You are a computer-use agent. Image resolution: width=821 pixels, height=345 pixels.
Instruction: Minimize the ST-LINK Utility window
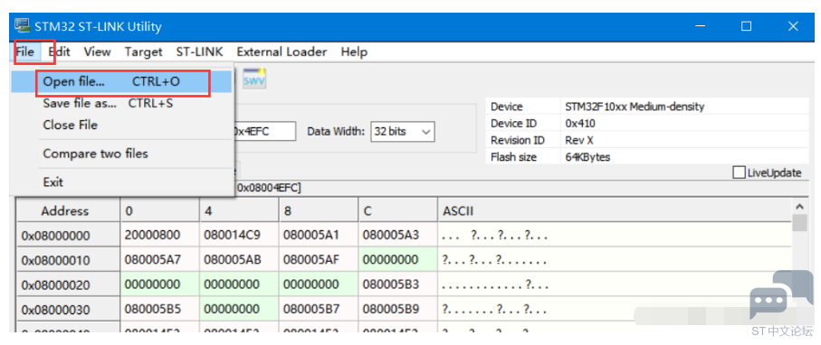(x=700, y=26)
